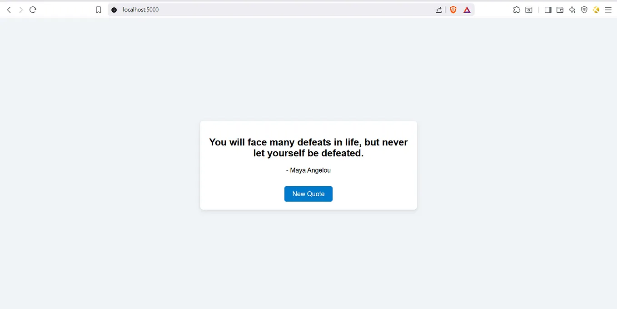Launch Leo AI using the sparkle icon

[x=572, y=10]
